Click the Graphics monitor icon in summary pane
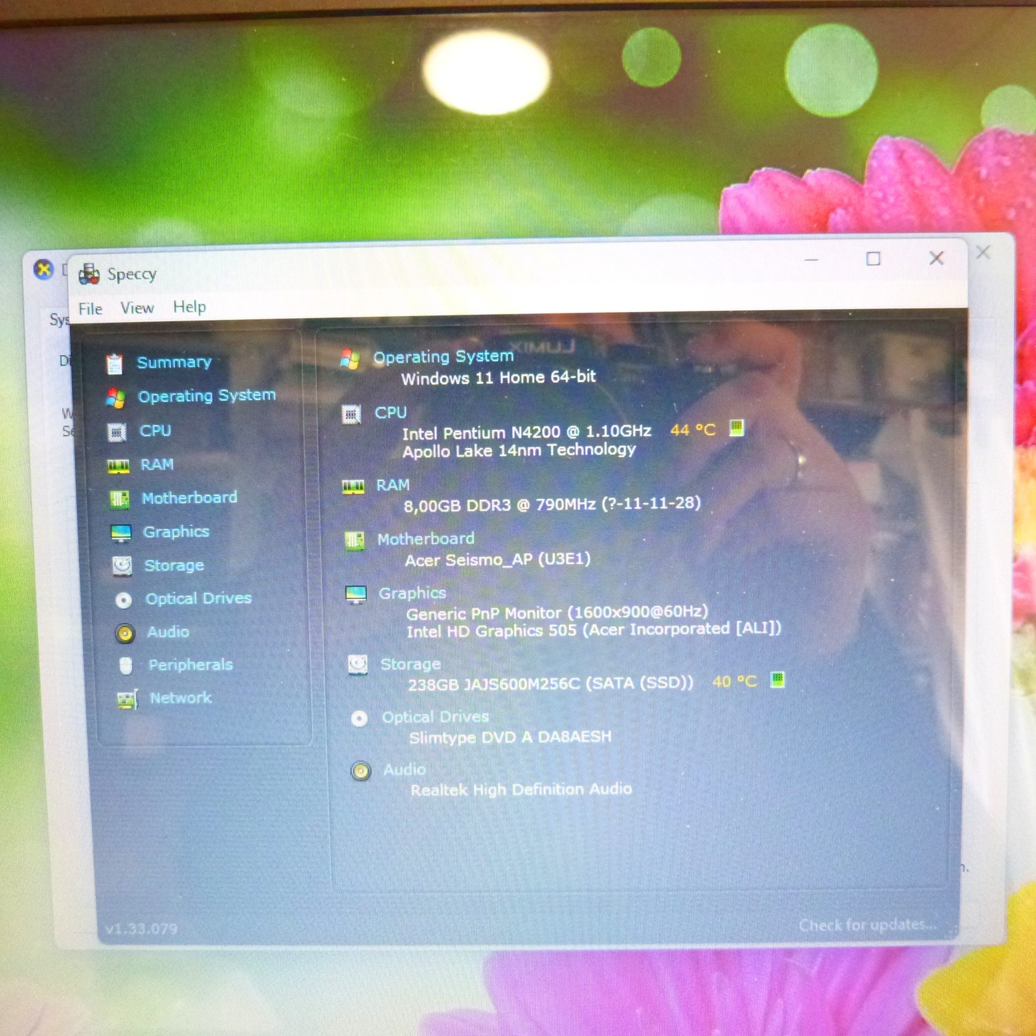 pos(356,594)
